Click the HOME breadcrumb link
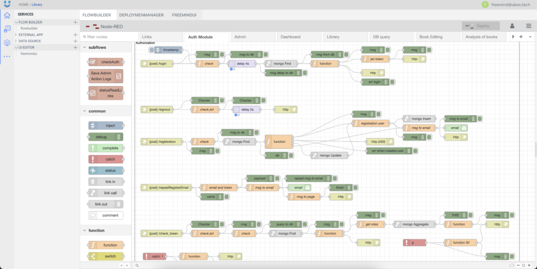 23,4
